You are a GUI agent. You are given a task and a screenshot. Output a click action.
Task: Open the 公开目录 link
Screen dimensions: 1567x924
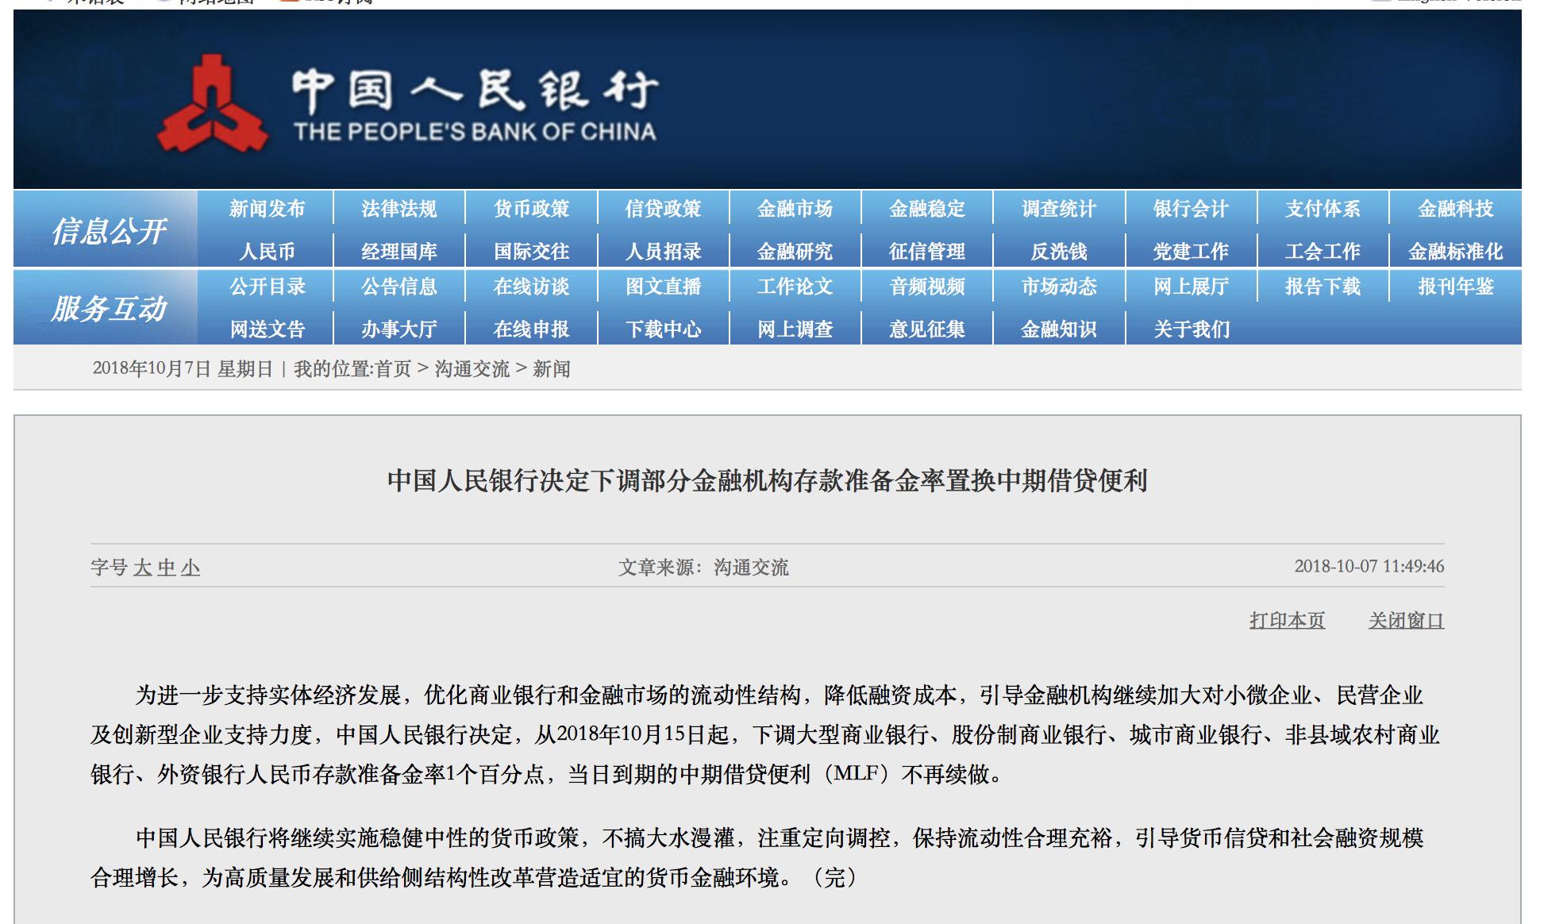point(267,287)
